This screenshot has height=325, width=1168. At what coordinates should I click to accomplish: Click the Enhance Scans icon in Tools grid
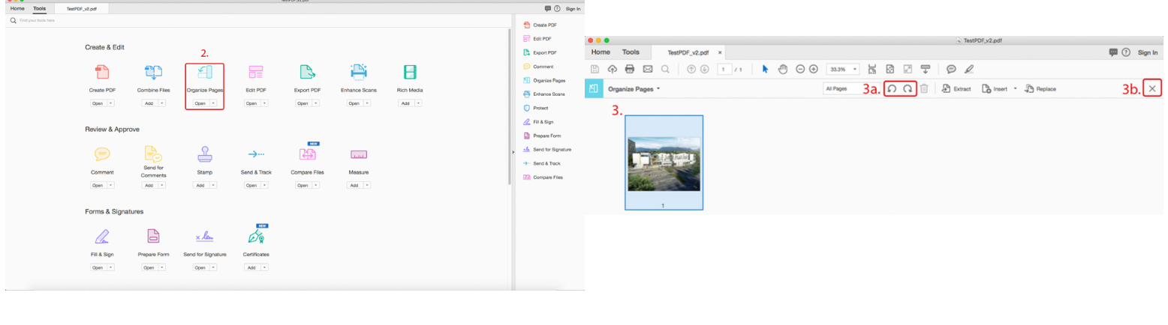click(358, 73)
